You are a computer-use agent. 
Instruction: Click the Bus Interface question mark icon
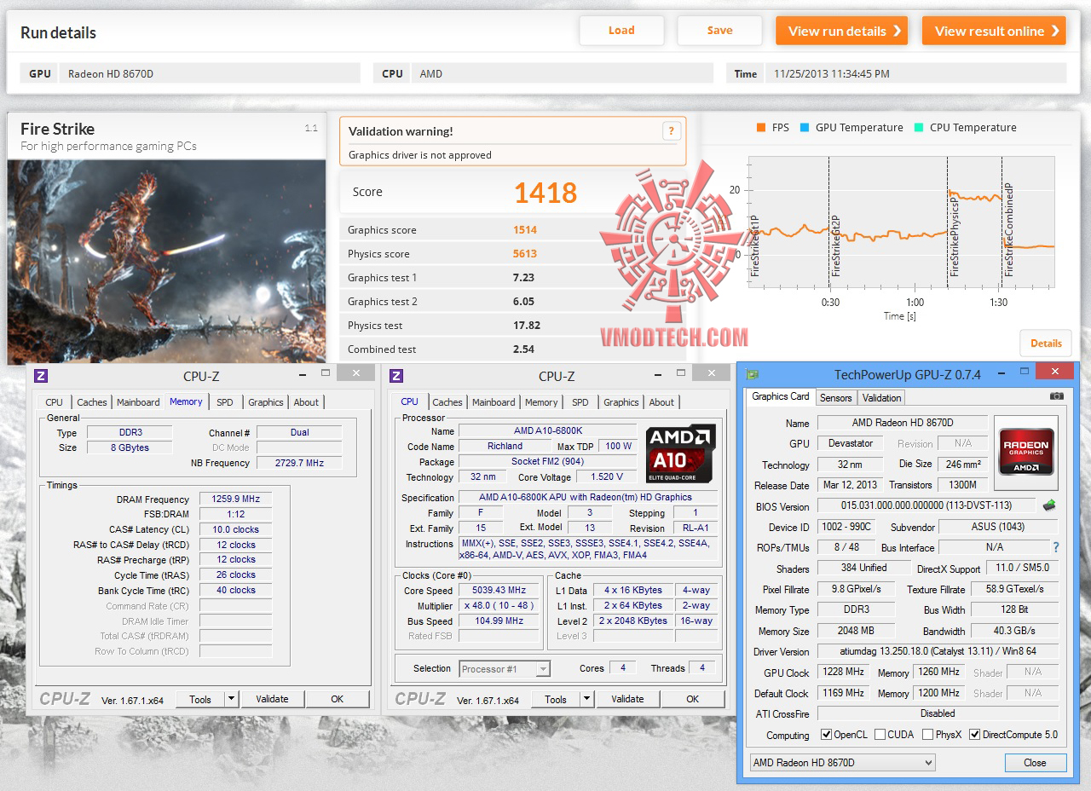pyautogui.click(x=1056, y=547)
